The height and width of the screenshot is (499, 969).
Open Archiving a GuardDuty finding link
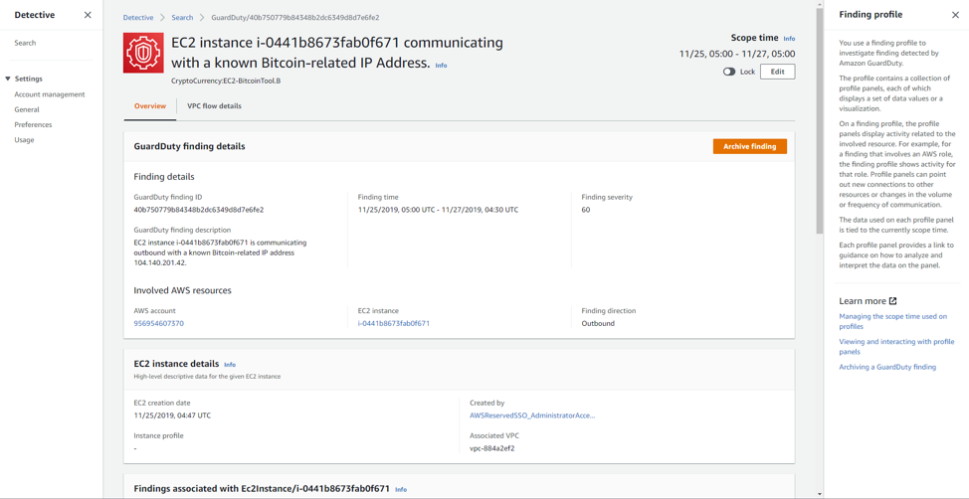(887, 367)
